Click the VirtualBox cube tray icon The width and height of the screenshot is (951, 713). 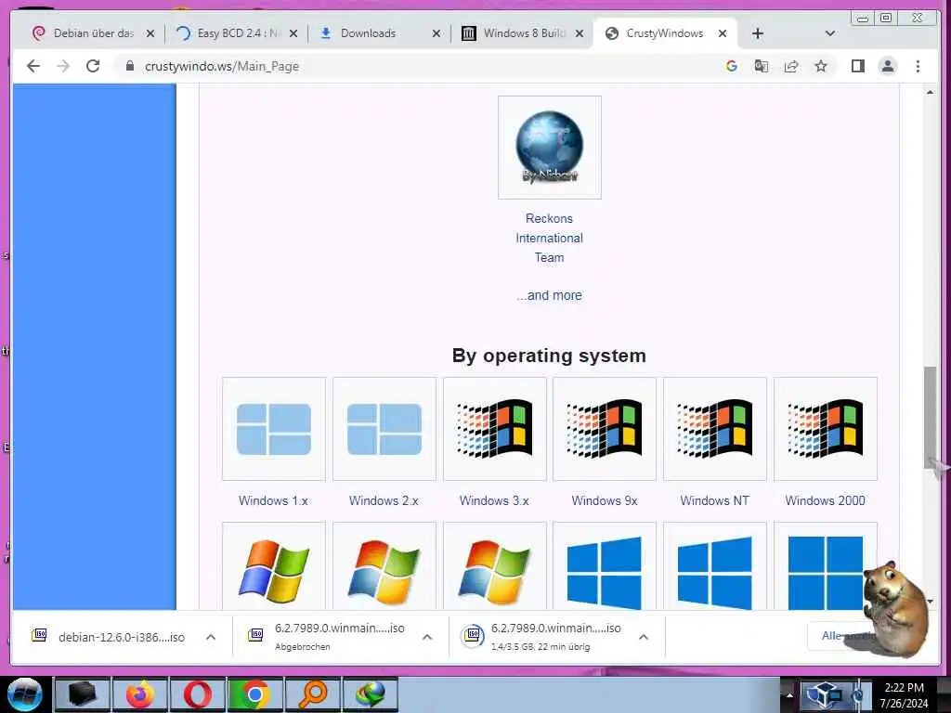(x=822, y=694)
